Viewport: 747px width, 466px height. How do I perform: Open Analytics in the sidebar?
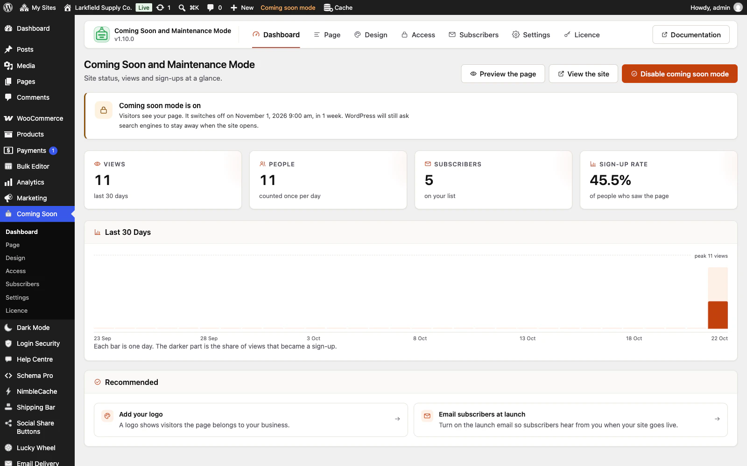tap(37, 182)
